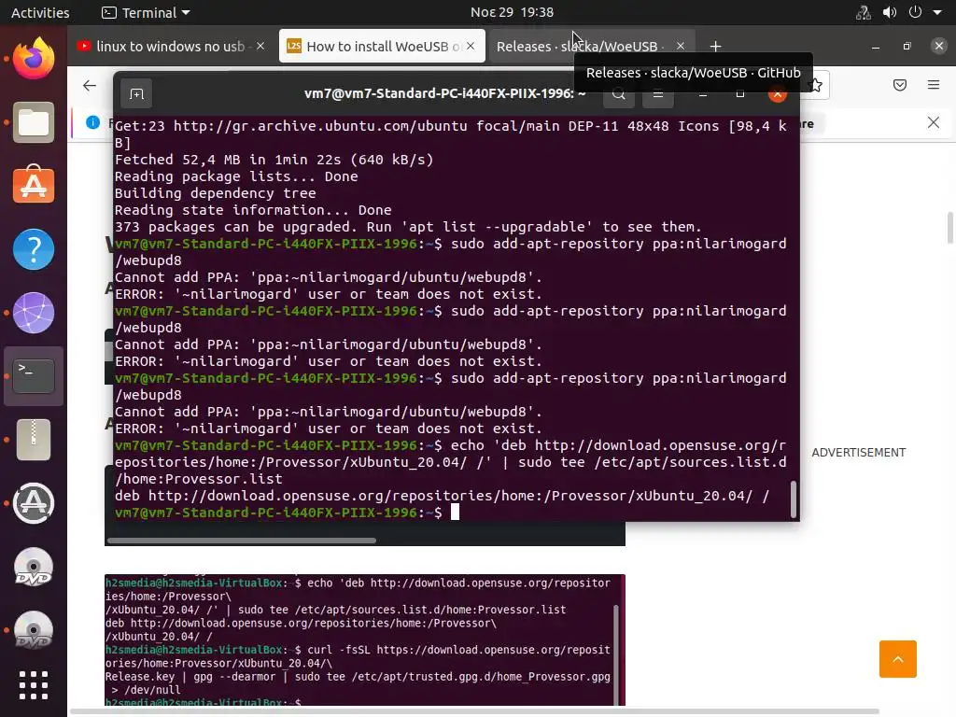Open Firefox from the Ubuntu dock
The image size is (956, 717).
coord(34,59)
